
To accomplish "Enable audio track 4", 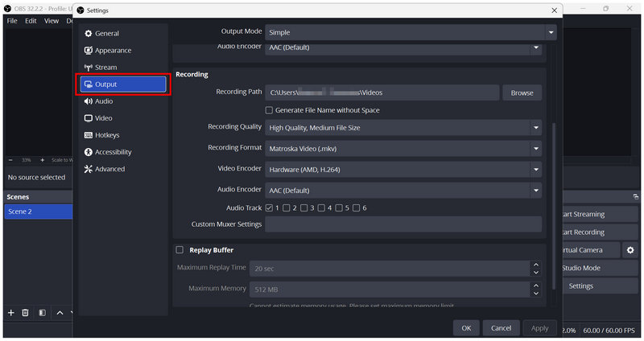I will pos(321,208).
